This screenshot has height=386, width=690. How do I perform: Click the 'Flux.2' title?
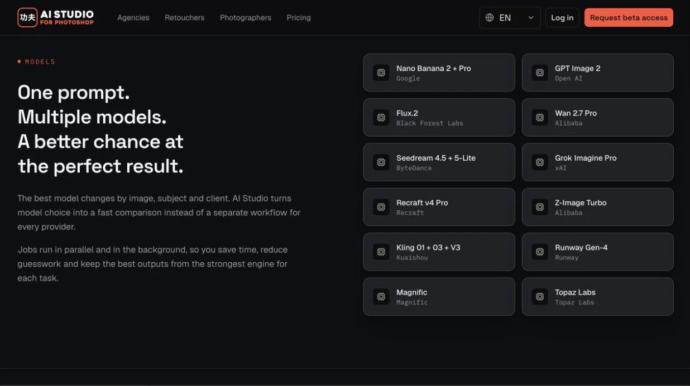[408, 113]
